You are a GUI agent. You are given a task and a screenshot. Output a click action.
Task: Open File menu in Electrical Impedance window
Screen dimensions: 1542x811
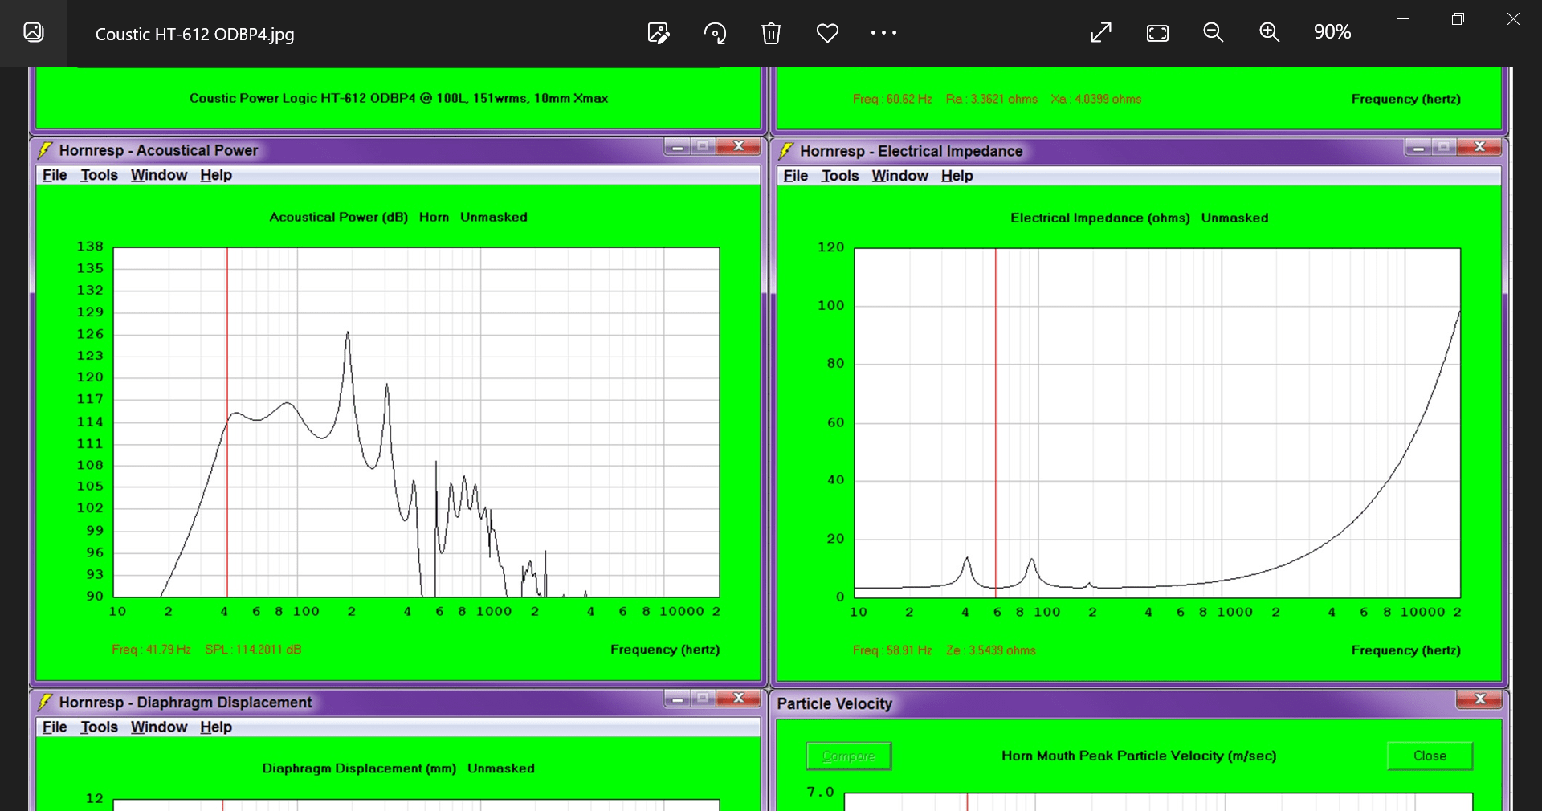pyautogui.click(x=796, y=176)
